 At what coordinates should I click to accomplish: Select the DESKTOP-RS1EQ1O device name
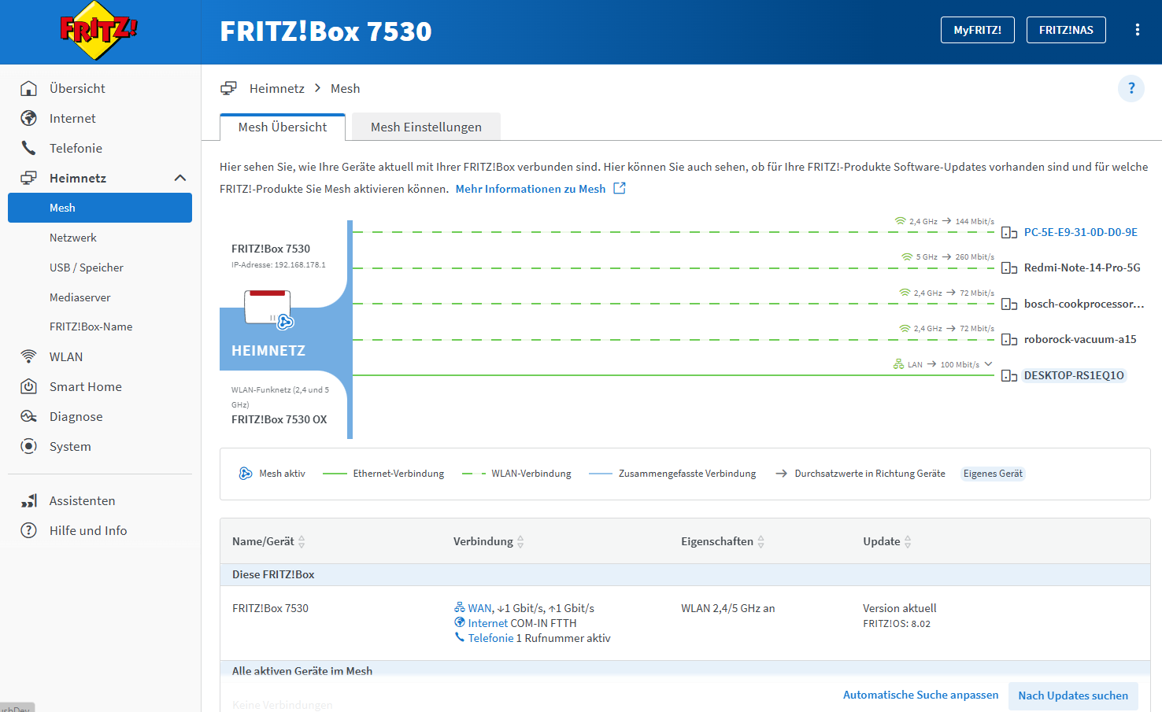point(1074,375)
